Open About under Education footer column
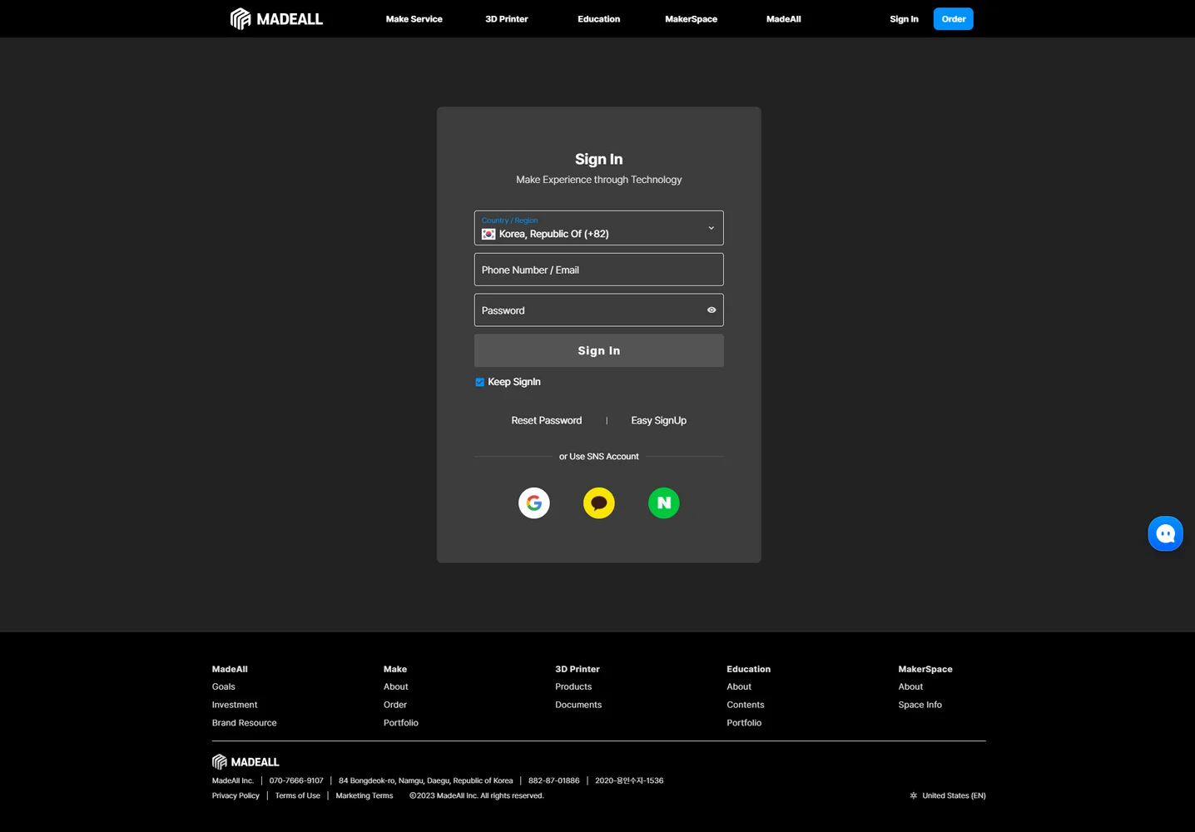Viewport: 1195px width, 832px height. (x=739, y=686)
